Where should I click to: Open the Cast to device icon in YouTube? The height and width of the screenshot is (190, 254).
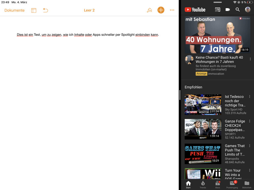(217, 10)
